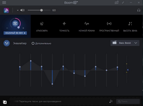Click the sixth equalizer band handle

point(74,73)
